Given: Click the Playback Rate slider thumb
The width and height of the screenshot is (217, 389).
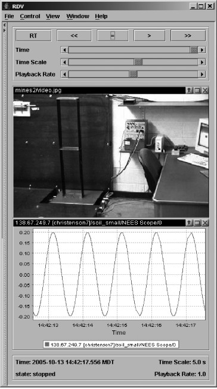Looking at the screenshot, I should [133, 74].
